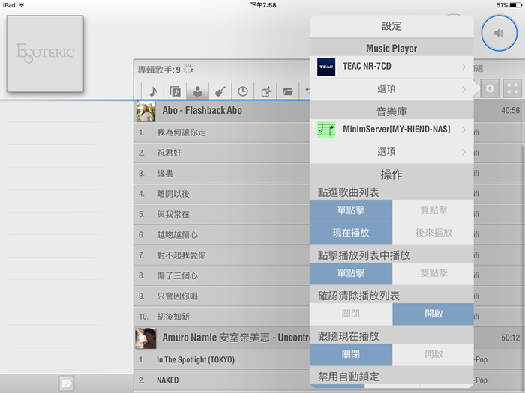Viewport: 525px width, 393px height.
Task: Open 選項 under 音樂庫
Action: pyautogui.click(x=391, y=152)
